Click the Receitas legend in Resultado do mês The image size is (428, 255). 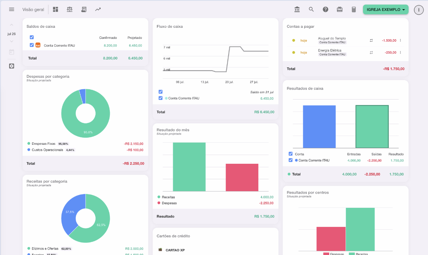166,197
